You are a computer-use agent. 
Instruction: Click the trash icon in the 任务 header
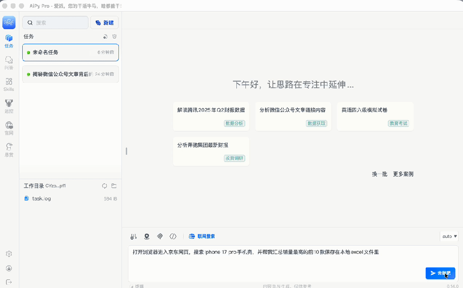coord(114,36)
